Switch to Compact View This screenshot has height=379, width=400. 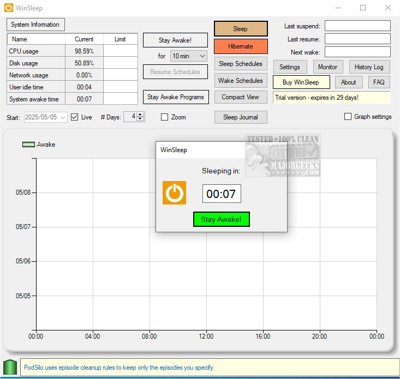[241, 97]
